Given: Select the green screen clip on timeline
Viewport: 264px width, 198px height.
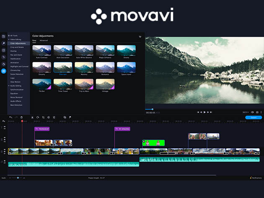Looking at the screenshot, I should [153, 143].
